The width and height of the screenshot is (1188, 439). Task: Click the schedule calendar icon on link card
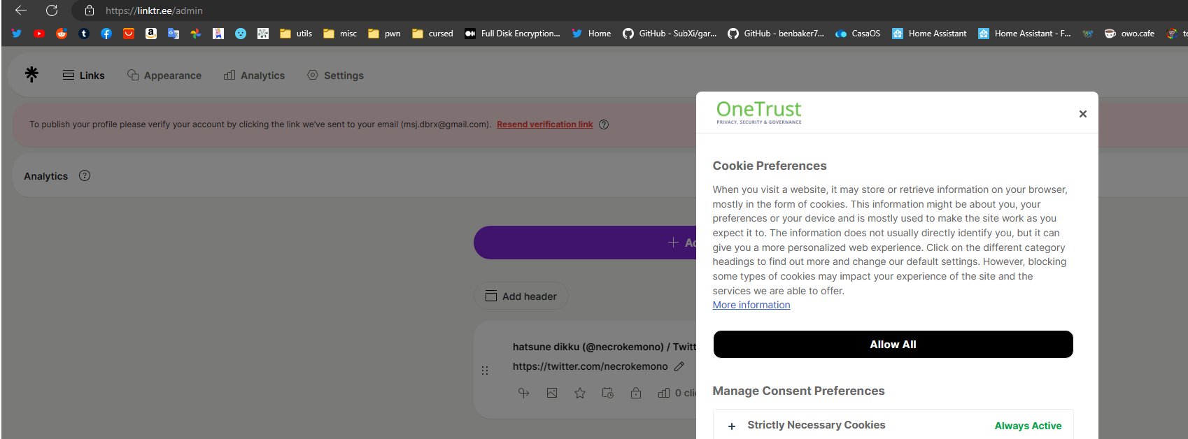607,394
